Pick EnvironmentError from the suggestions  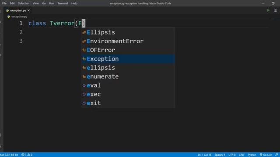128,41
